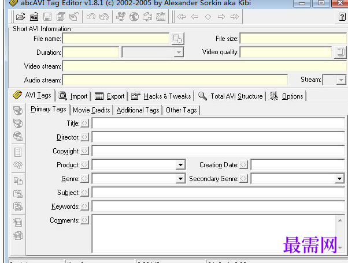Click the open video file toolbar icon

[34, 17]
